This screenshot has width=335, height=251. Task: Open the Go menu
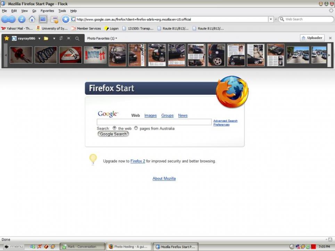pos(34,11)
